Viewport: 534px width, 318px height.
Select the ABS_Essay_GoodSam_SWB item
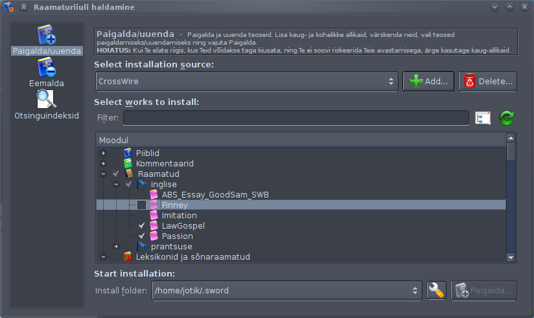215,195
